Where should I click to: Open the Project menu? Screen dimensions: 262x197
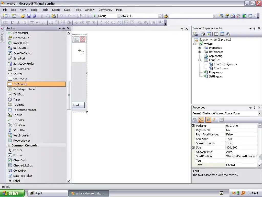point(34,10)
